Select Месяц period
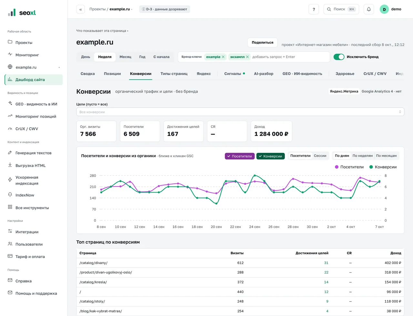The width and height of the screenshot is (413, 316). click(125, 57)
